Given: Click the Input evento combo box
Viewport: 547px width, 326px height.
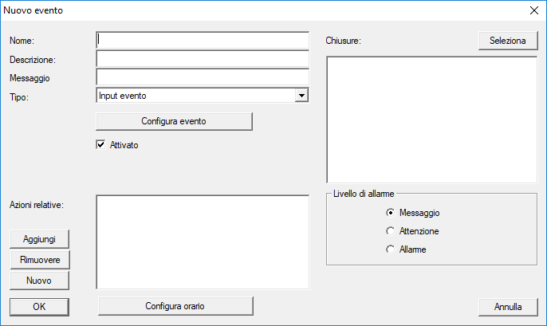Looking at the screenshot, I should [x=195, y=96].
